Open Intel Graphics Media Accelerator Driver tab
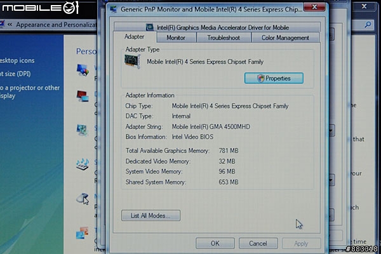This screenshot has width=381, height=254. coord(217,27)
